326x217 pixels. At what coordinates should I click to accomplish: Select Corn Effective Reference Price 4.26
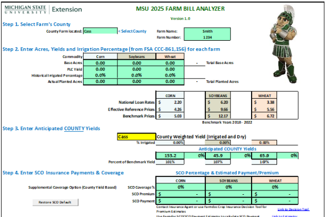[170, 109]
